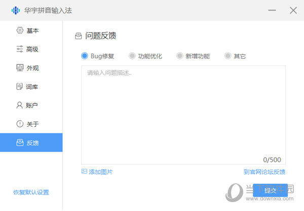This screenshot has height=211, width=304.
Task: Click the dictionary icon beside 词库
Action: pyautogui.click(x=19, y=86)
